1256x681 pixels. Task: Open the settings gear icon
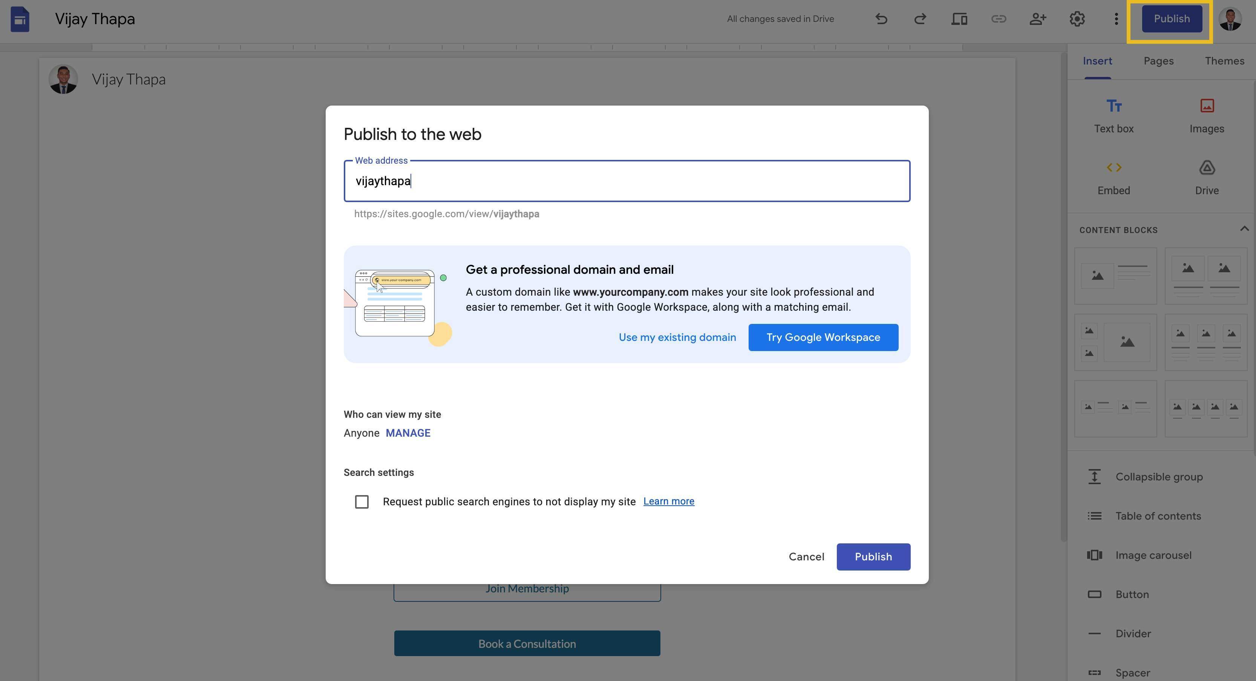(x=1077, y=19)
